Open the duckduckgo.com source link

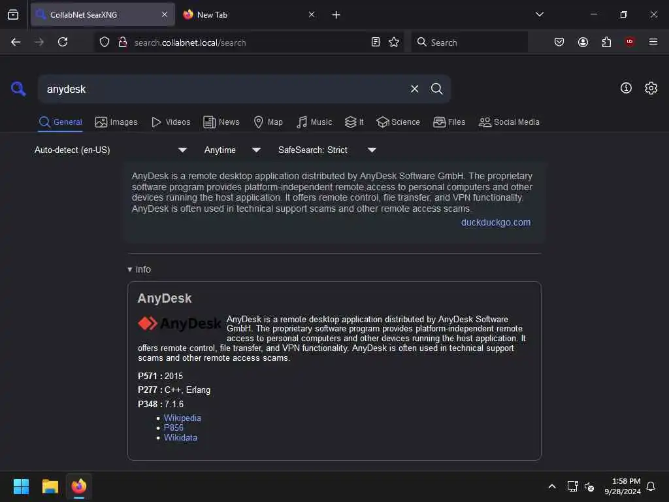point(496,222)
